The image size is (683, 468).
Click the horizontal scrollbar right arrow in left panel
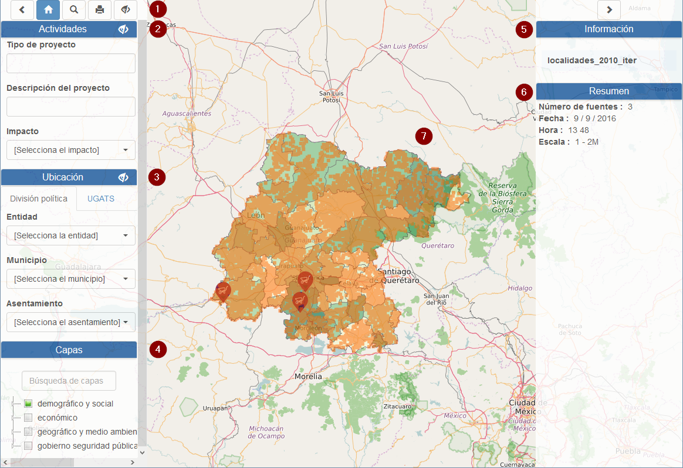(x=133, y=463)
